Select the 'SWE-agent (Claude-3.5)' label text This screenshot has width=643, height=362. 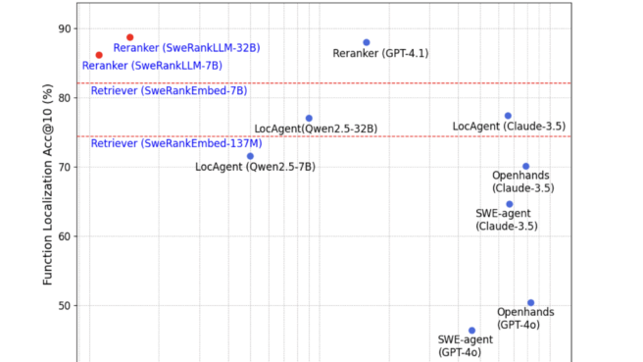507,220
